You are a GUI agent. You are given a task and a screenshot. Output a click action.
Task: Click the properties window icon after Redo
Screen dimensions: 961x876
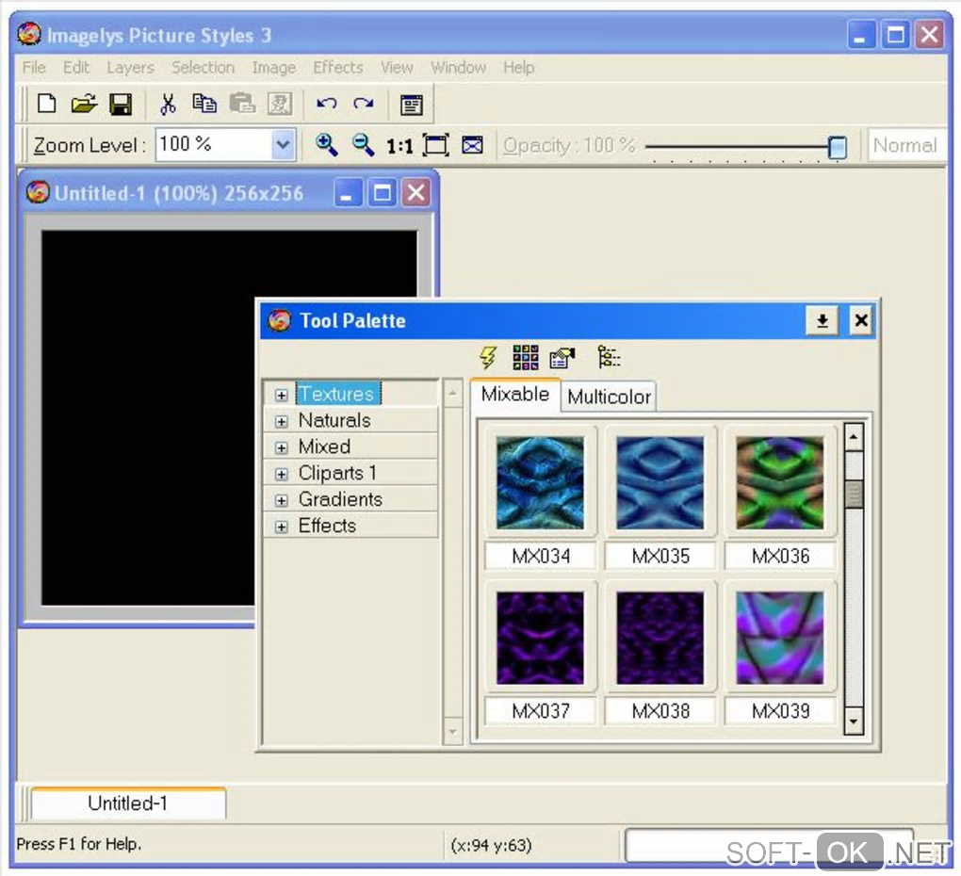click(x=411, y=105)
